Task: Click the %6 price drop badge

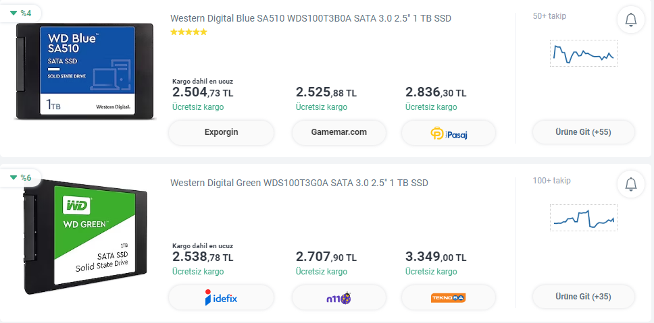Action: [x=21, y=178]
